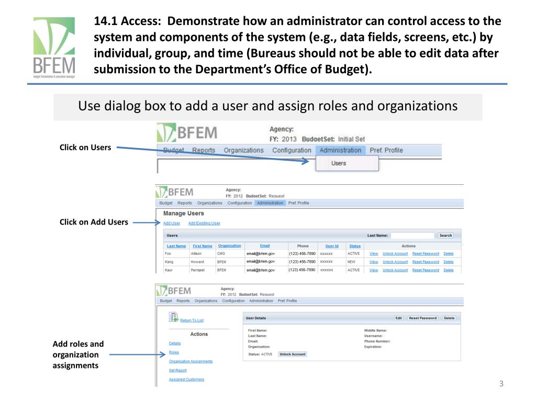Open Budget menu on the Manage Users screen
This screenshot has width=536, height=402.
166,203
